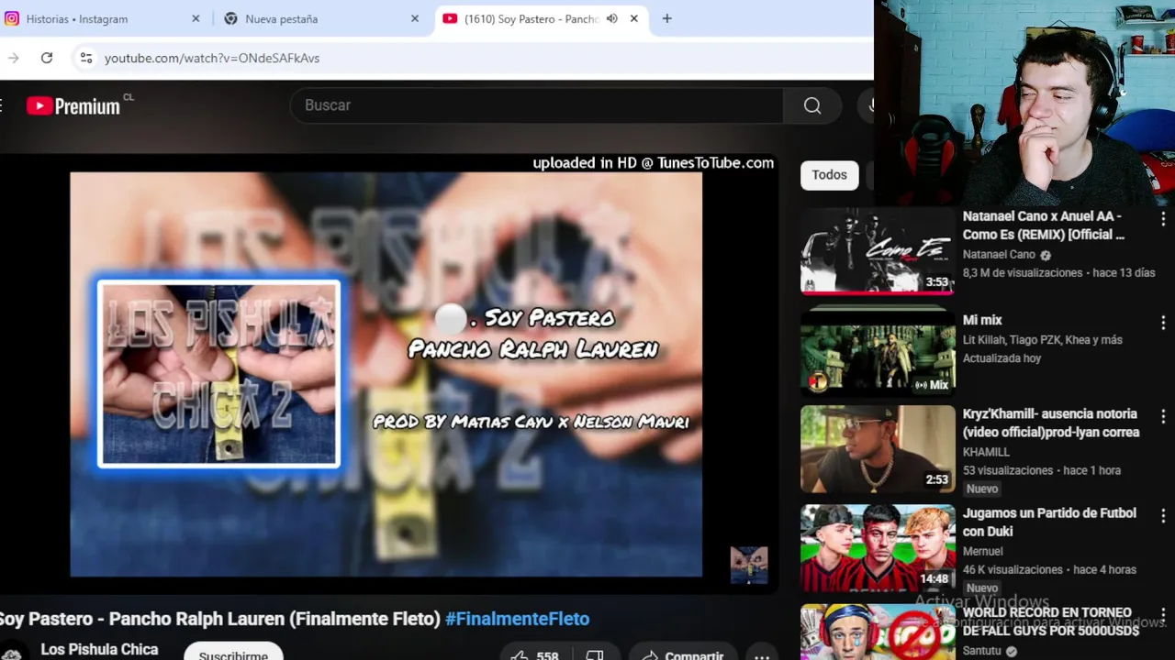Click the YouTube Premium logo
Screen dimensions: 1175x660
73,106
